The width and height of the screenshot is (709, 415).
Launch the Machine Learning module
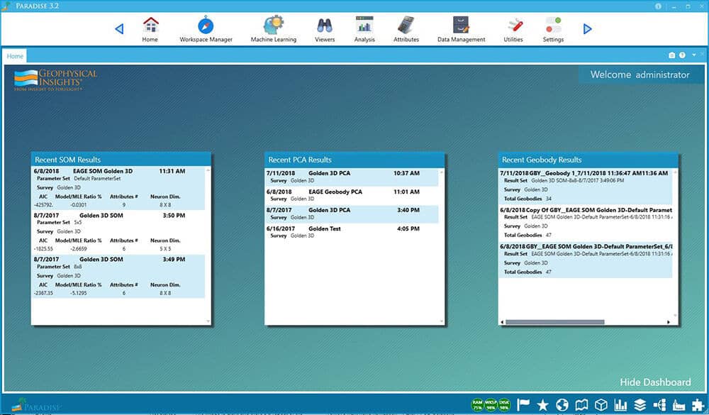(274, 29)
